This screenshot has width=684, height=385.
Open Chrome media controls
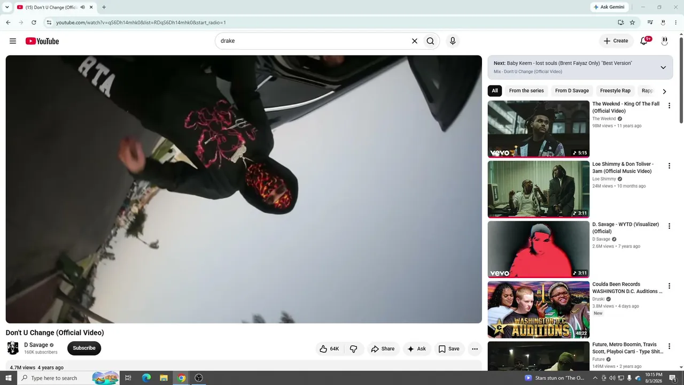[650, 22]
